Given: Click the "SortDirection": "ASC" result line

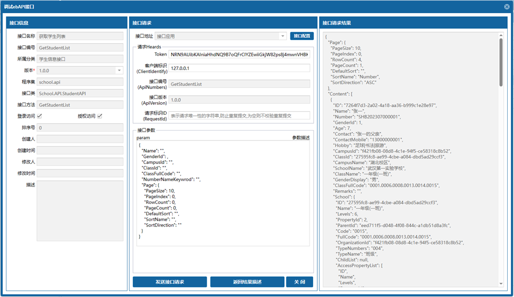Looking at the screenshot, I should (353, 83).
